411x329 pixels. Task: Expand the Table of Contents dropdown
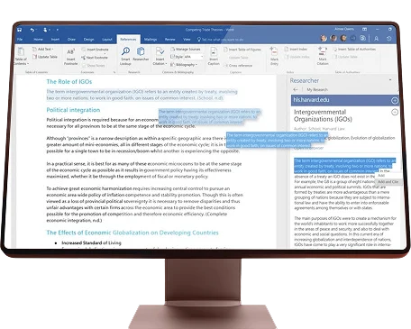[x=21, y=61]
